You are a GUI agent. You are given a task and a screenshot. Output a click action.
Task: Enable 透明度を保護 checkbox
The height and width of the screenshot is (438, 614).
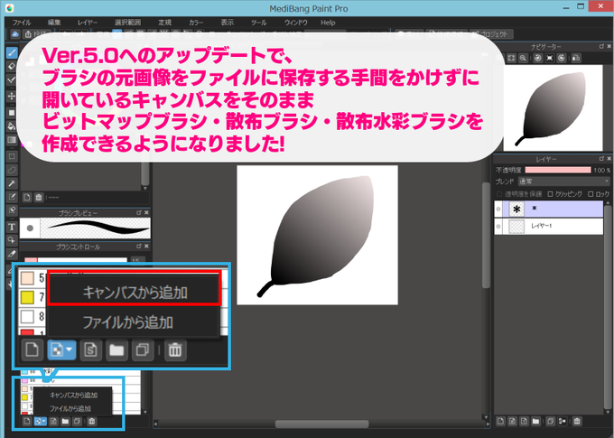pyautogui.click(x=499, y=194)
